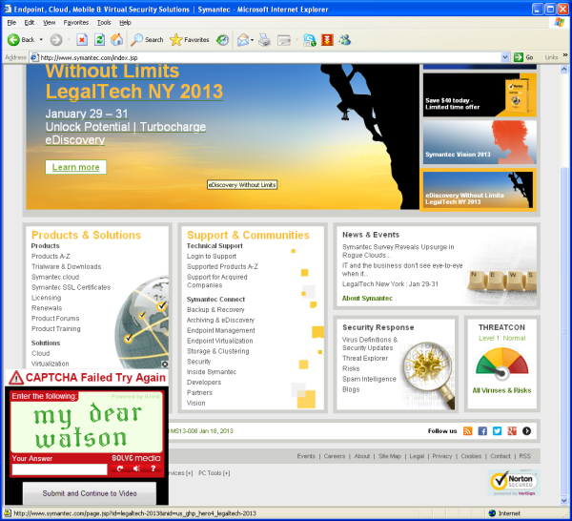Image resolution: width=572 pixels, height=521 pixels.
Task: Click the page scrollbar up arrow
Action: (x=564, y=69)
